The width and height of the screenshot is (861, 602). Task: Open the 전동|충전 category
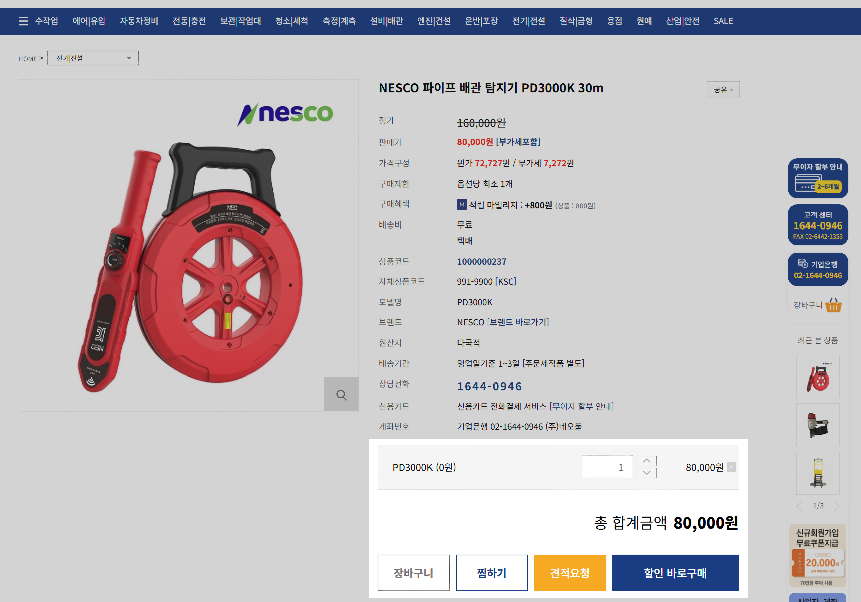coord(189,21)
